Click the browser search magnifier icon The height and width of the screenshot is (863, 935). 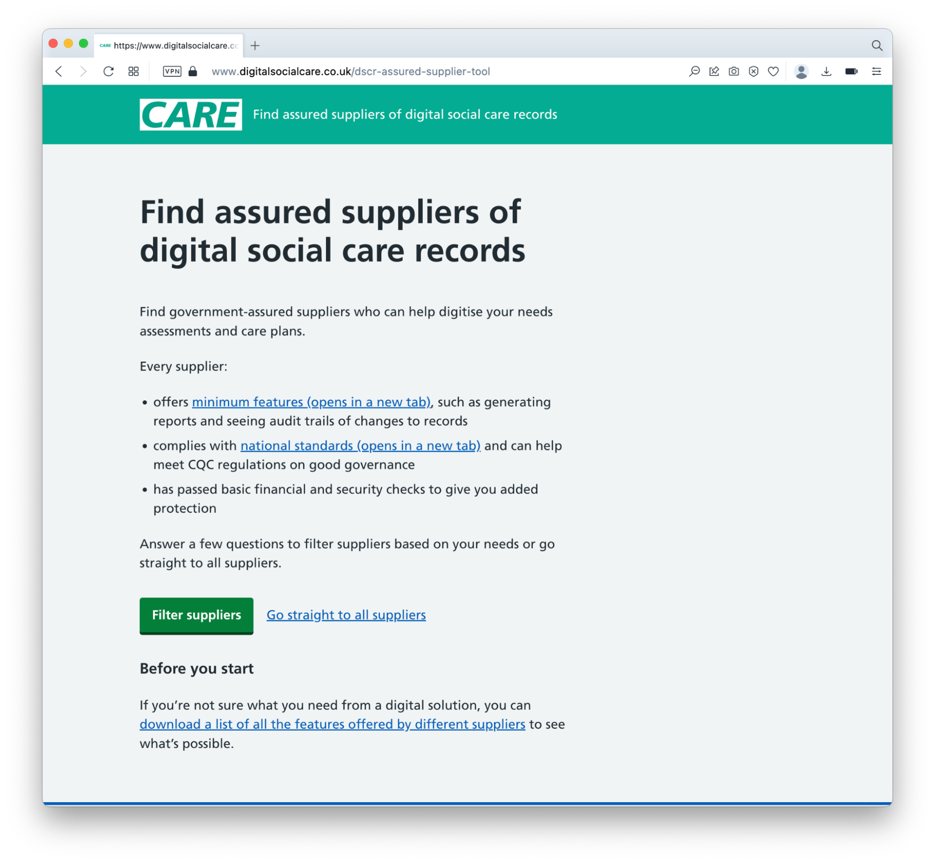[879, 45]
